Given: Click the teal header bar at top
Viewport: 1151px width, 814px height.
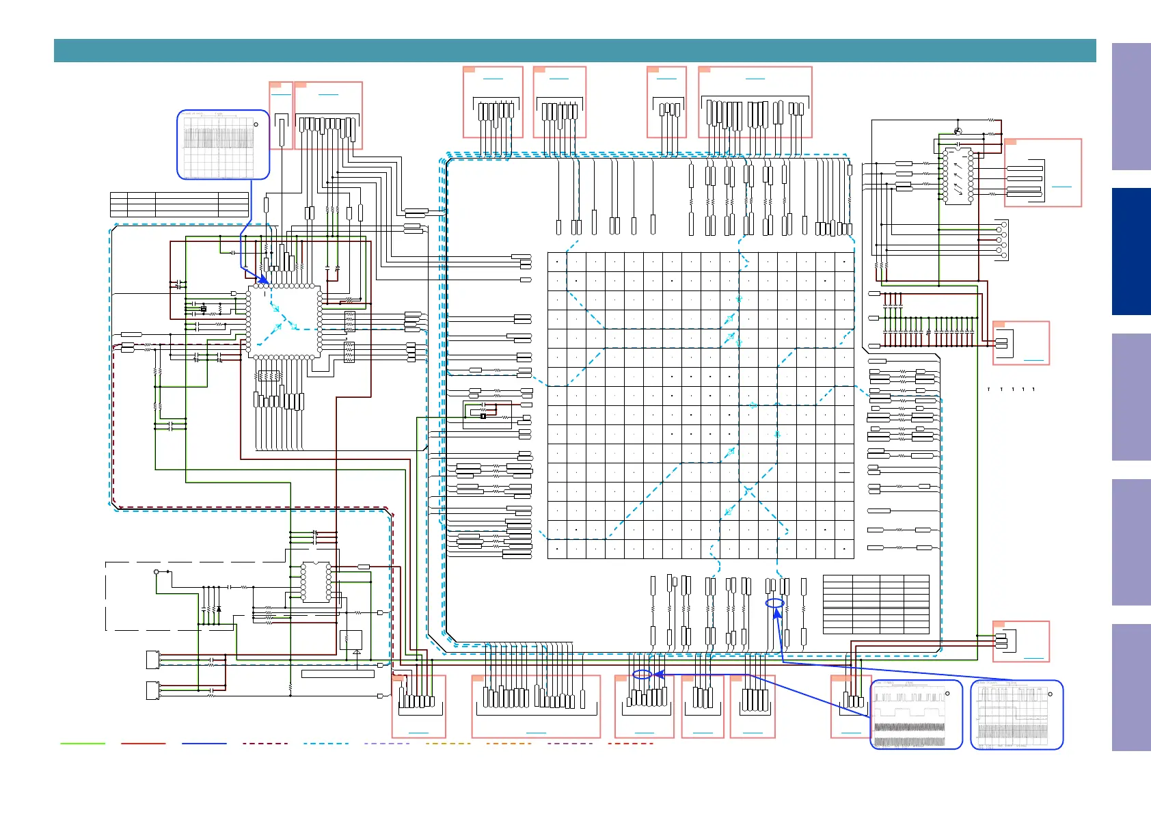Looking at the screenshot, I should tap(575, 51).
